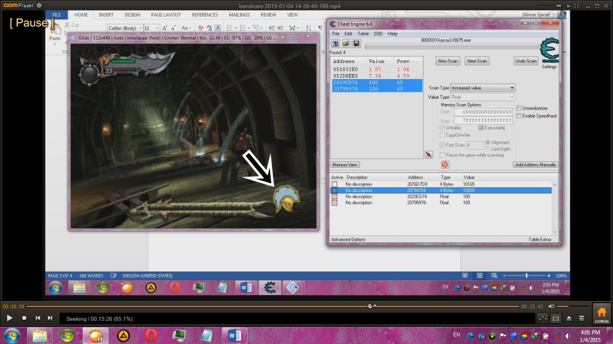Viewport: 613px width, 344px height.
Task: Switch to the INSERT tab in Word
Action: pyautogui.click(x=106, y=15)
